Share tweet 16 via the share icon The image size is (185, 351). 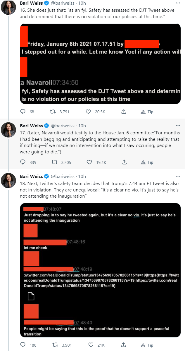coord(124,112)
